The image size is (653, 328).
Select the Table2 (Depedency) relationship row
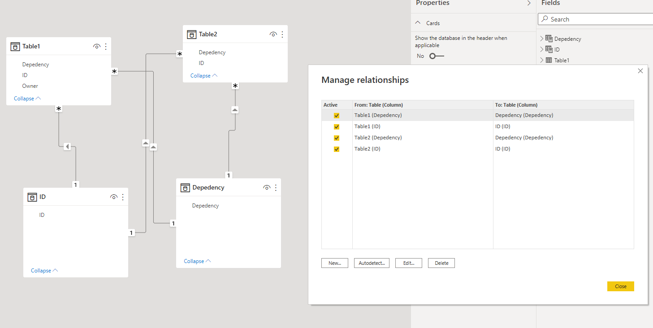tap(478, 138)
